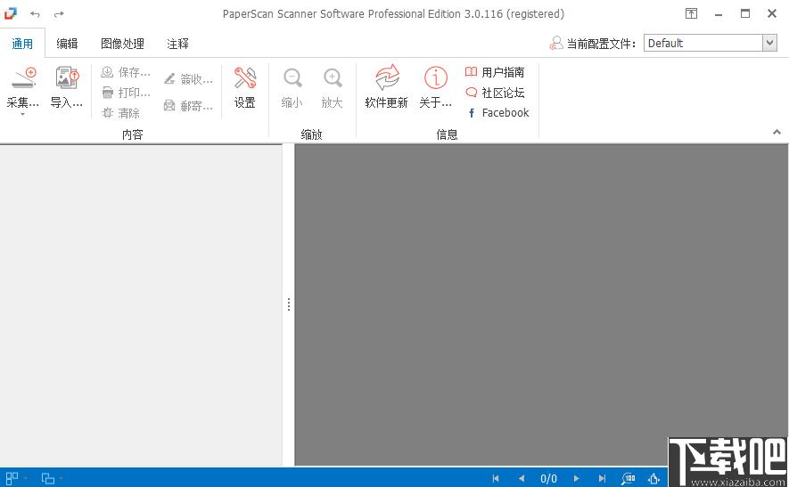Click the 采集 scanner acquire icon
789x487 pixels.
pyautogui.click(x=23, y=77)
